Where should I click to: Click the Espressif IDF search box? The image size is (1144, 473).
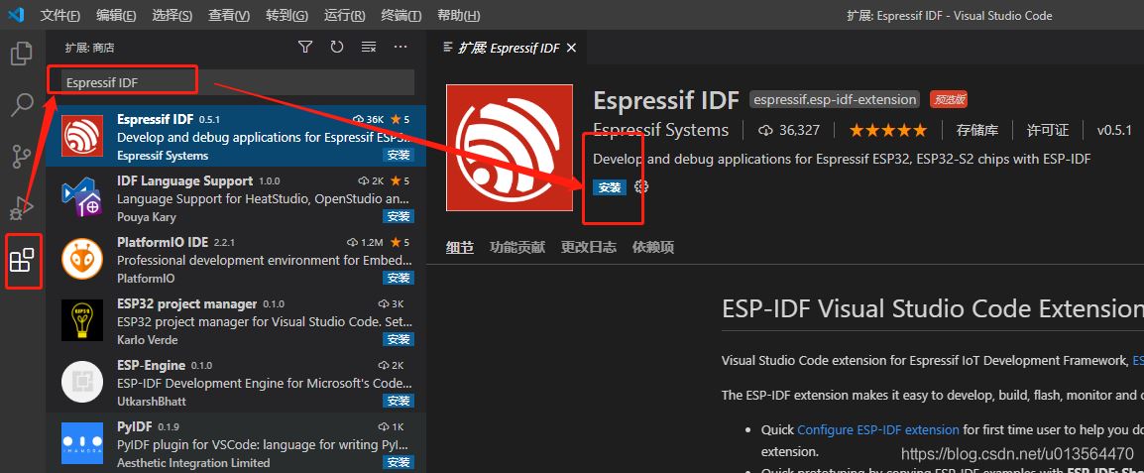pos(237,82)
